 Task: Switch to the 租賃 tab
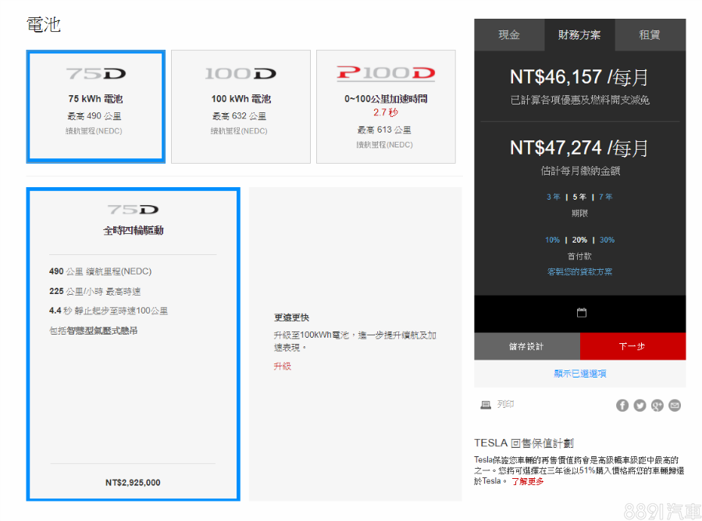pos(650,35)
